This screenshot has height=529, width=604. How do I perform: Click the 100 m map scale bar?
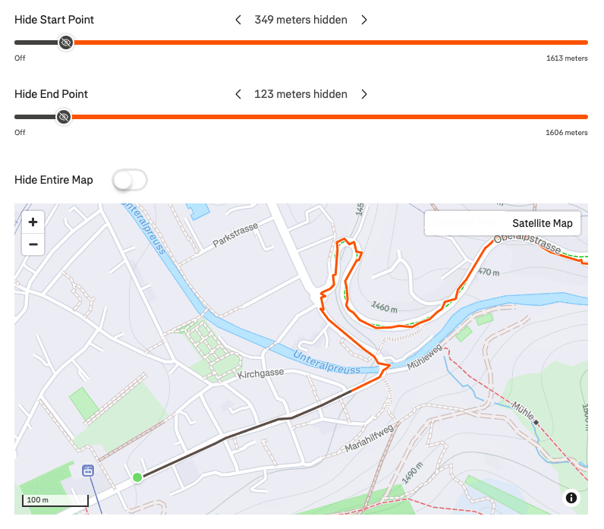click(56, 501)
